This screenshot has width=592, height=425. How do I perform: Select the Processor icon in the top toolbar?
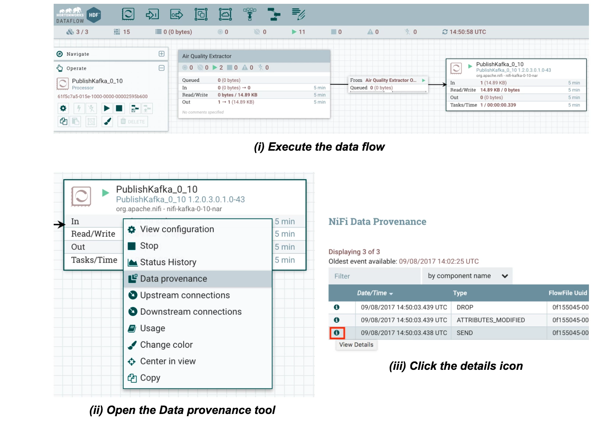(x=128, y=14)
